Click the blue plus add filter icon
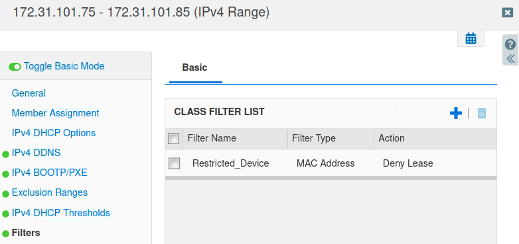The height and width of the screenshot is (244, 519). [x=456, y=113]
